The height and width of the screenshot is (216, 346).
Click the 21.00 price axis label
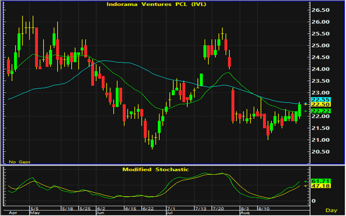320,140
